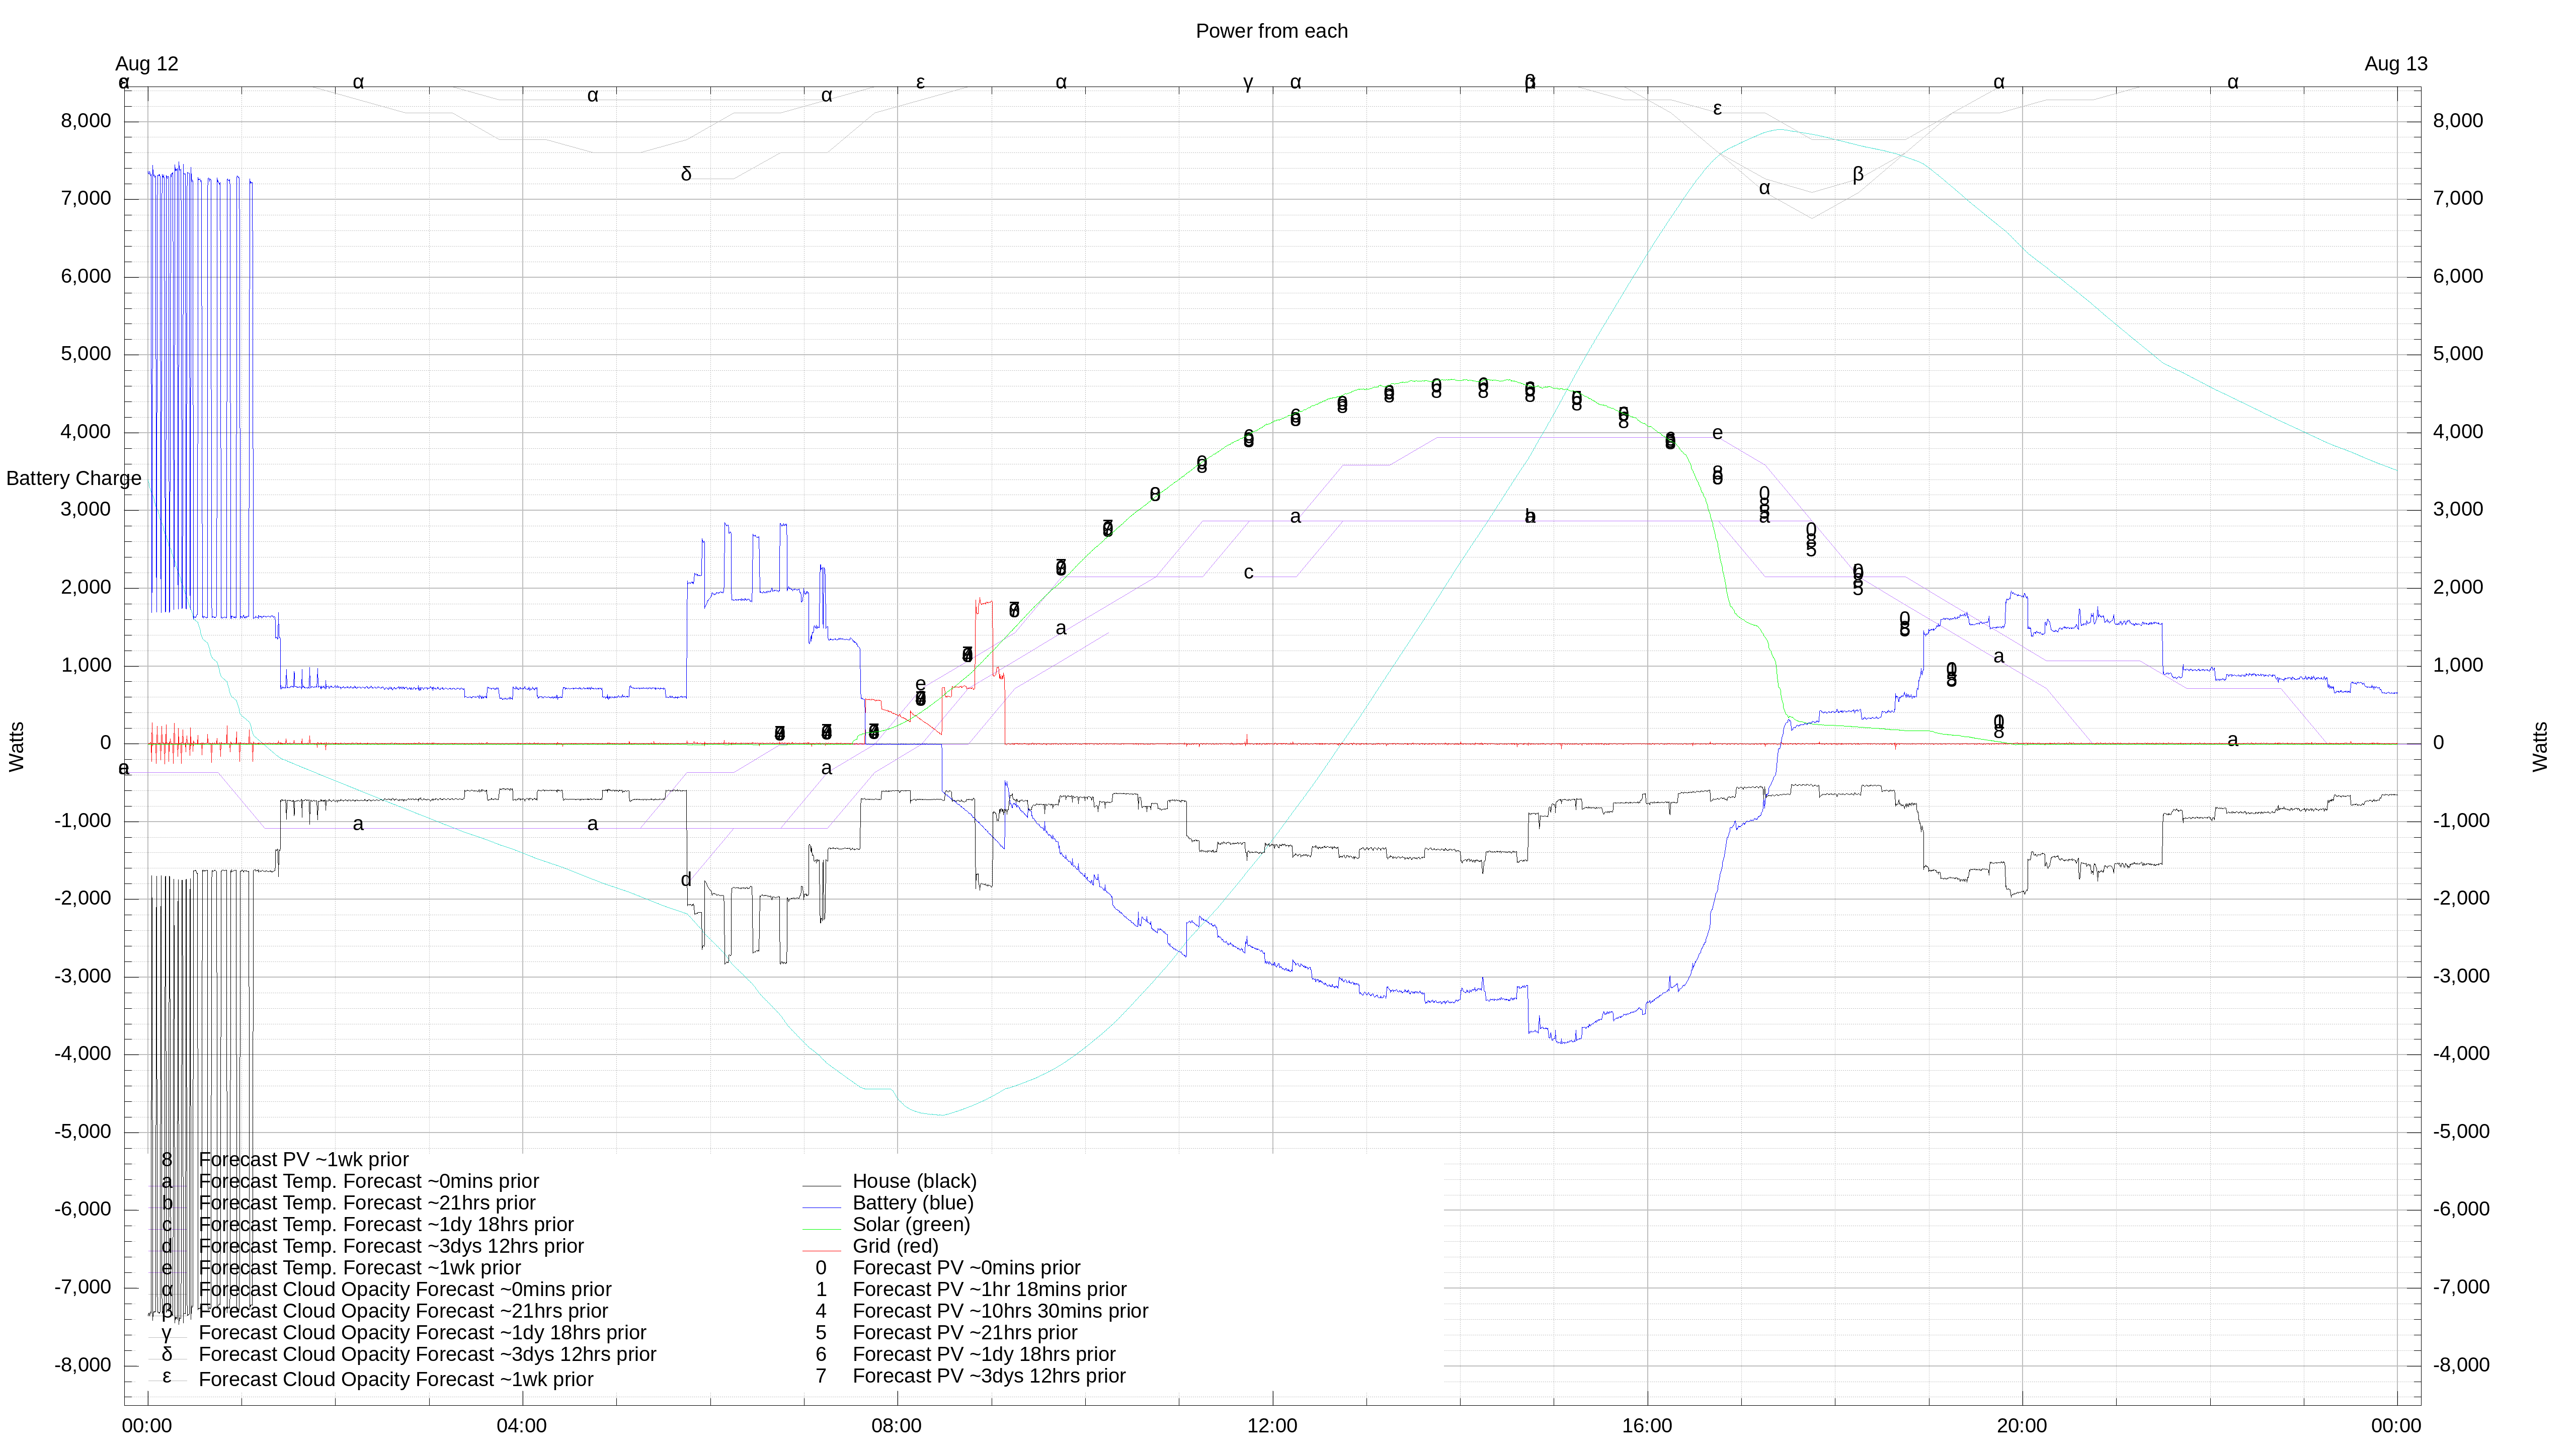Click the "20:00" time axis label

pyautogui.click(x=2022, y=1426)
